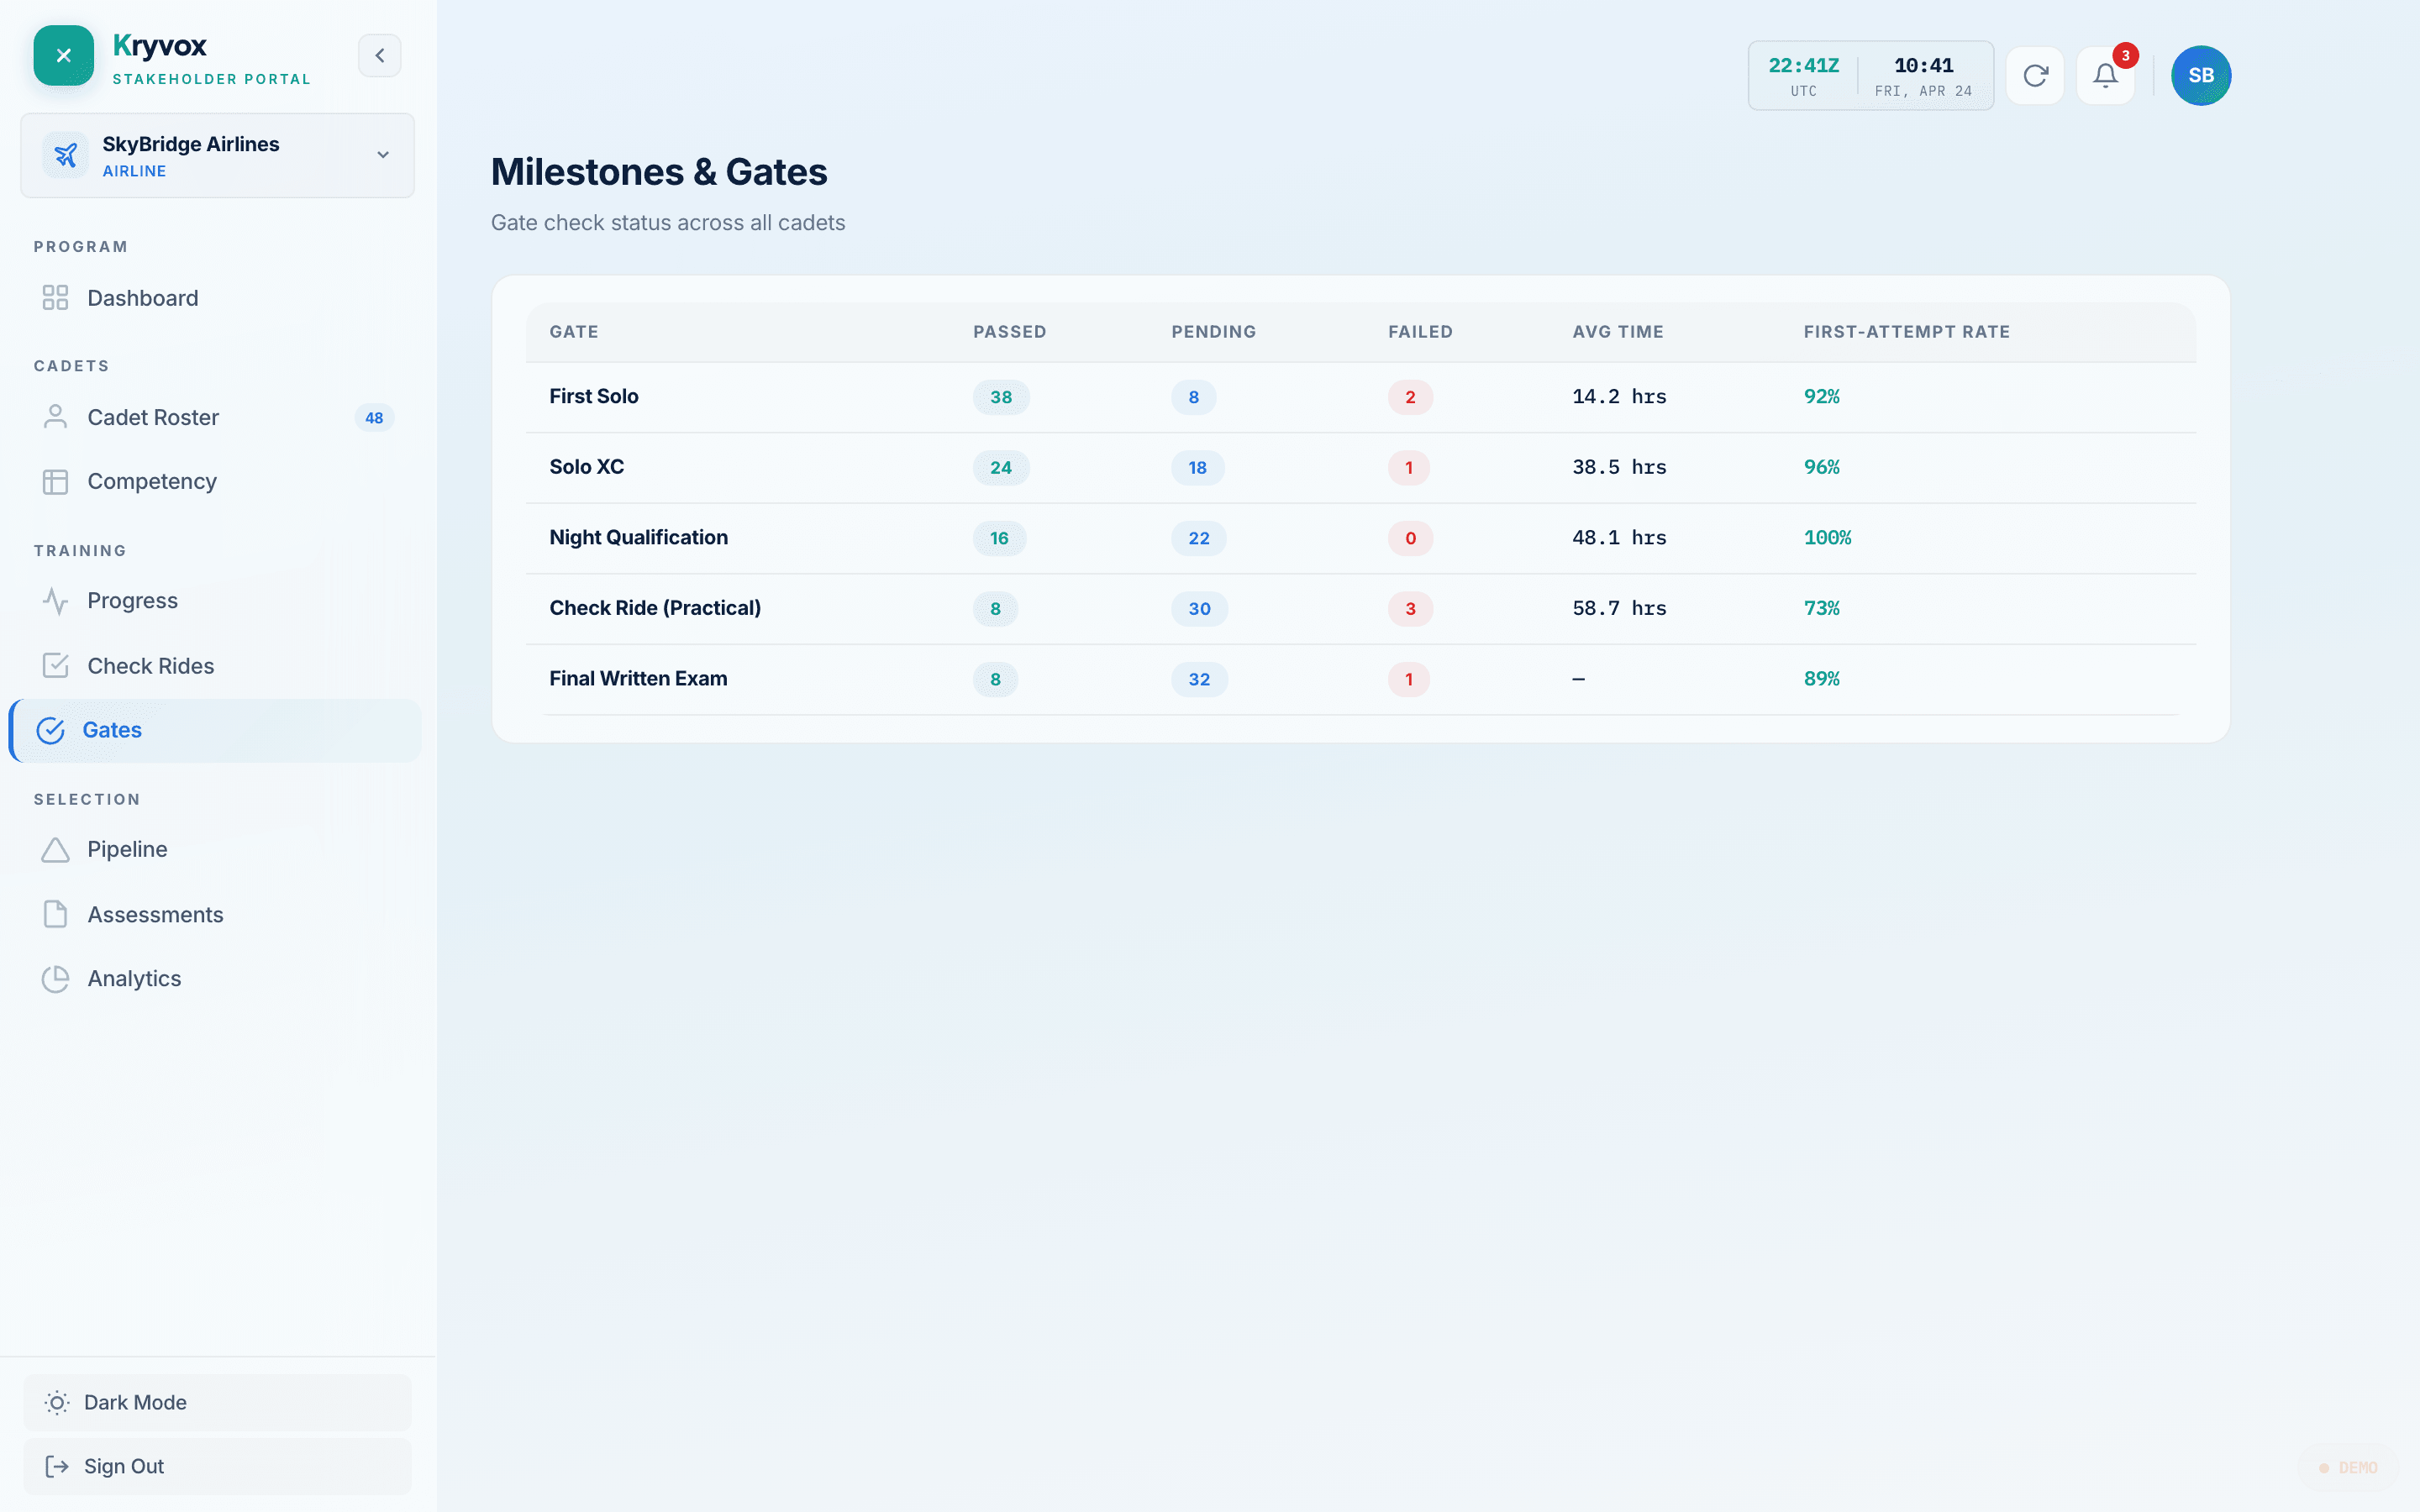Collapse the sidebar with the chevron button

click(380, 56)
